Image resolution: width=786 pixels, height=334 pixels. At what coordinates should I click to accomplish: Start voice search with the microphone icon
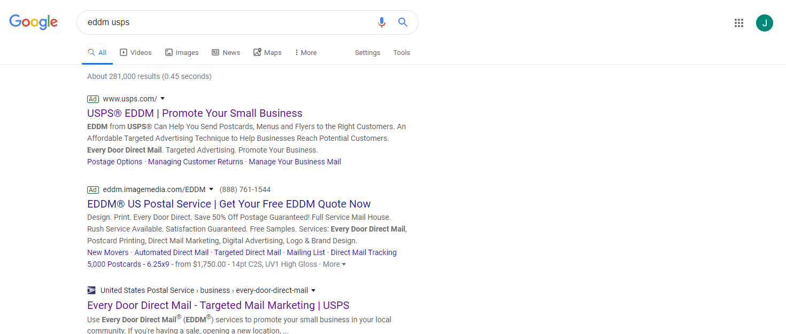(x=381, y=22)
